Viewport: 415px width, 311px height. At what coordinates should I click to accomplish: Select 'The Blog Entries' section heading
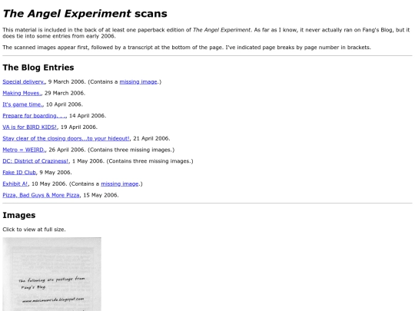pos(38,68)
